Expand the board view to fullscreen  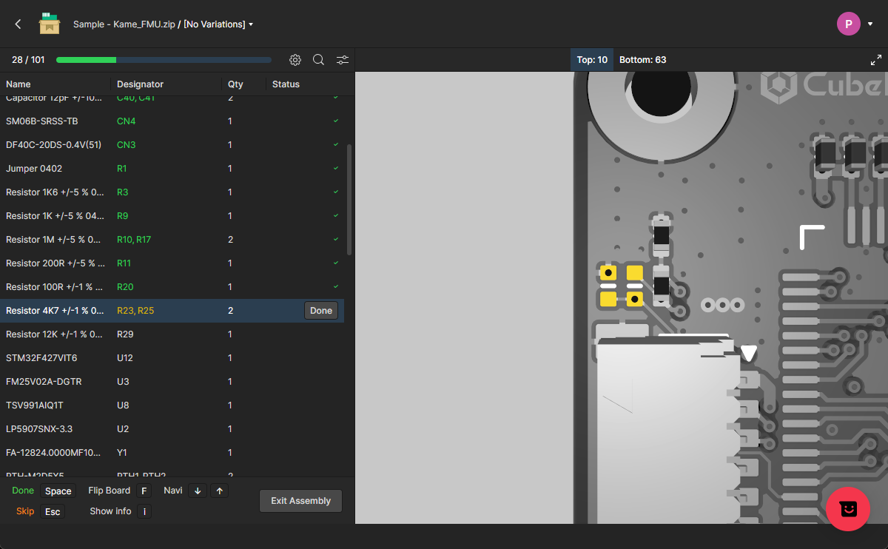(x=875, y=60)
